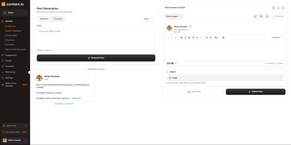Screen dimensions: 291x145
Task: Click the Save Draft button
Action: point(194,92)
